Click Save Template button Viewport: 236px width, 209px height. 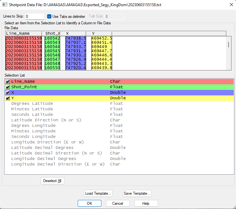tap(137, 193)
